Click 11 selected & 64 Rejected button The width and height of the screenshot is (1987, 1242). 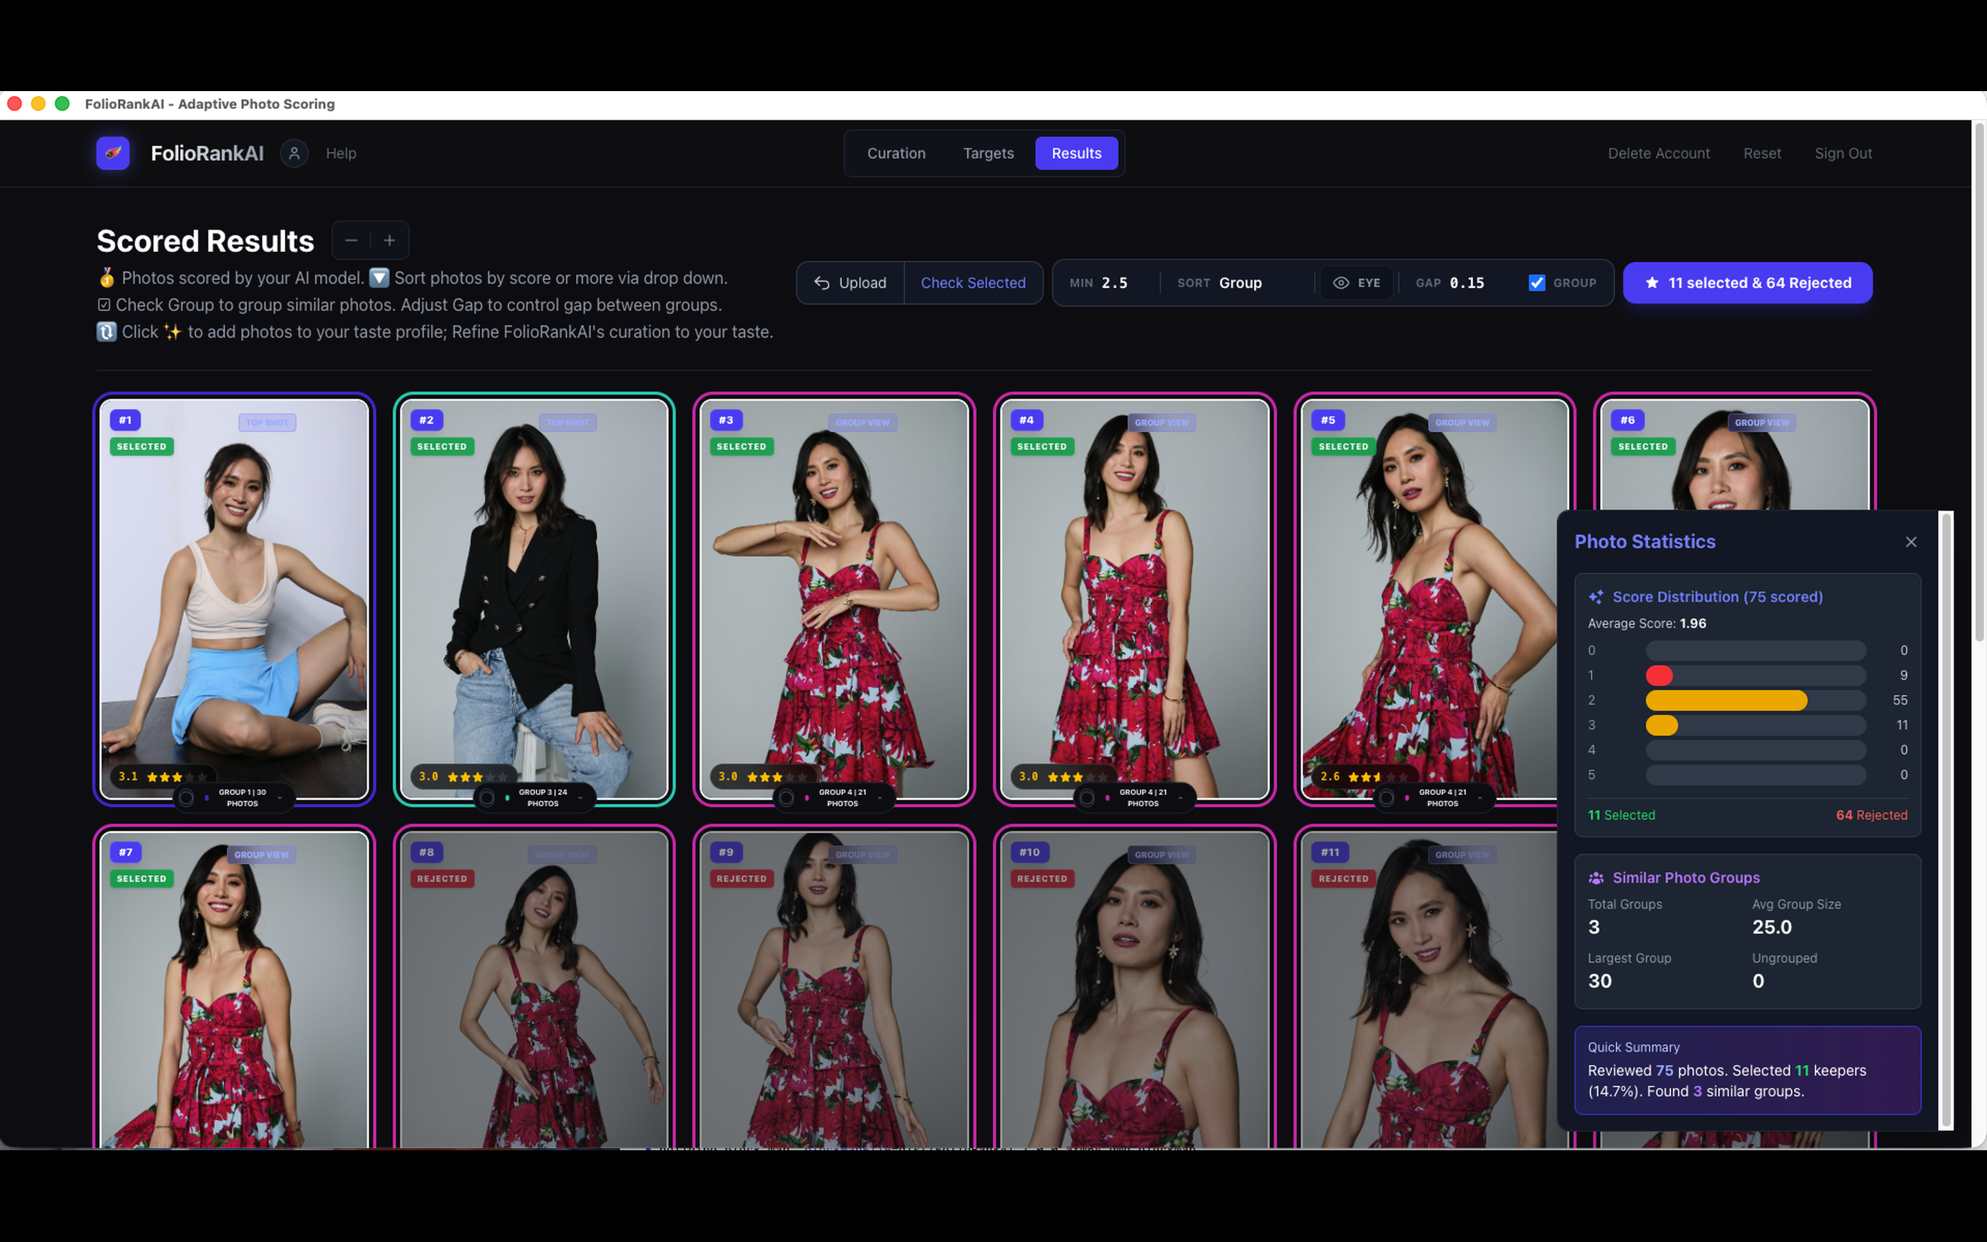click(1747, 283)
